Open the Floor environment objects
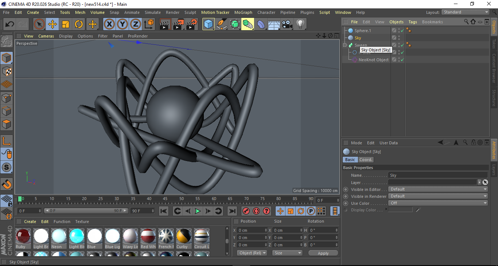 [x=274, y=24]
